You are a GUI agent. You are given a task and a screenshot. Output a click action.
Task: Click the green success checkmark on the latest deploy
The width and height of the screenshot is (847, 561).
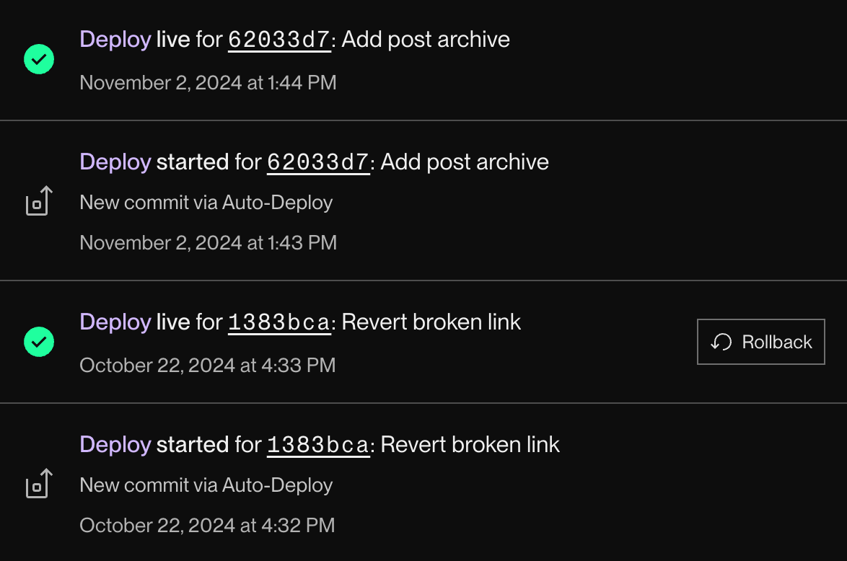(x=38, y=59)
